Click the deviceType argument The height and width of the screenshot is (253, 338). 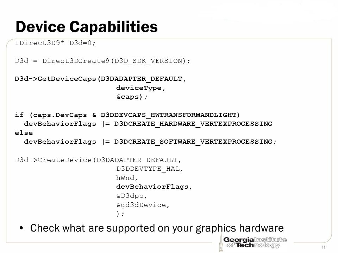click(x=141, y=88)
